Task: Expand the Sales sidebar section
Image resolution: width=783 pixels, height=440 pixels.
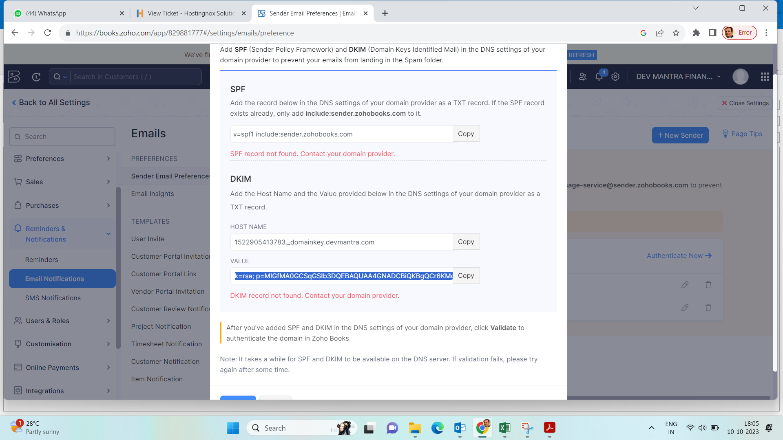Action: [x=62, y=182]
